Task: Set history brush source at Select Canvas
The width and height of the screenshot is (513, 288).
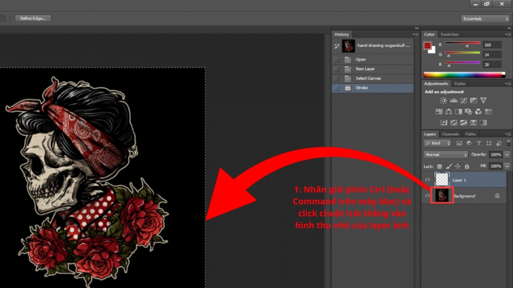Action: click(x=336, y=79)
